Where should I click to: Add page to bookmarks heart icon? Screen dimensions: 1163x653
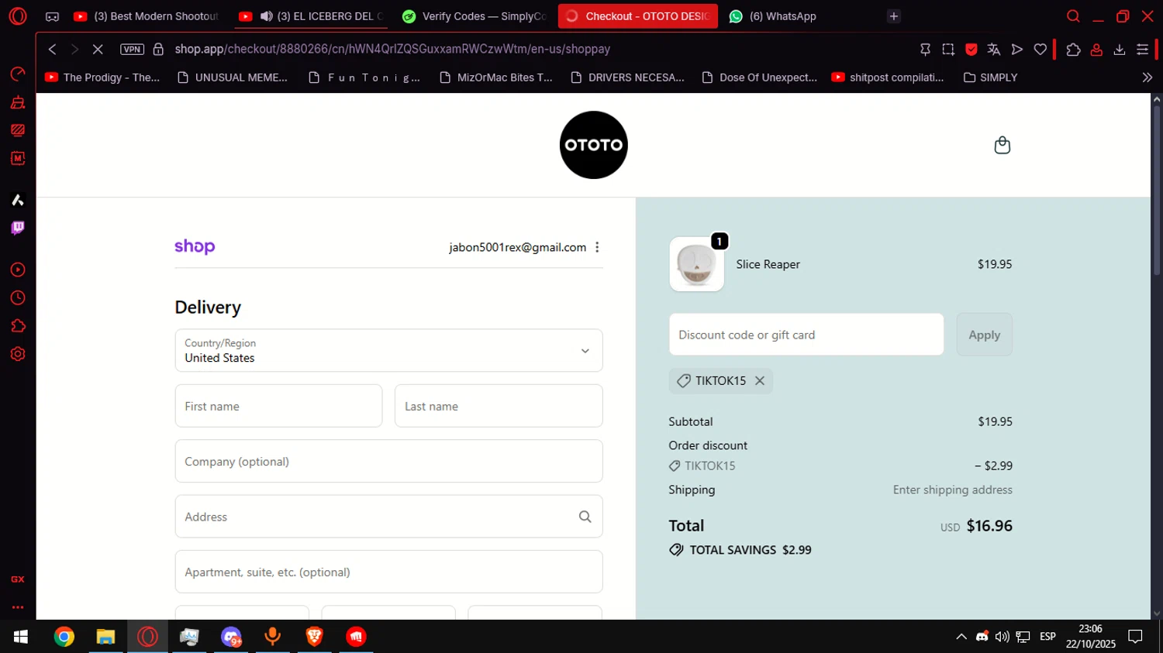(x=1040, y=49)
